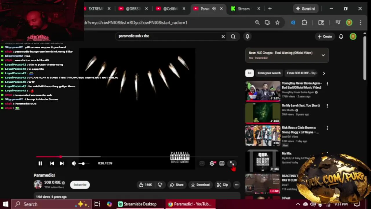Viewport: 371px width, 209px height.
Task: Dislike the Paramedic! video
Action: point(160,185)
